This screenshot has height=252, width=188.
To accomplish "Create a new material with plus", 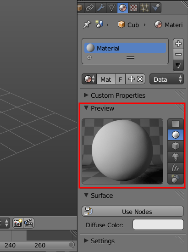I will (131, 79).
